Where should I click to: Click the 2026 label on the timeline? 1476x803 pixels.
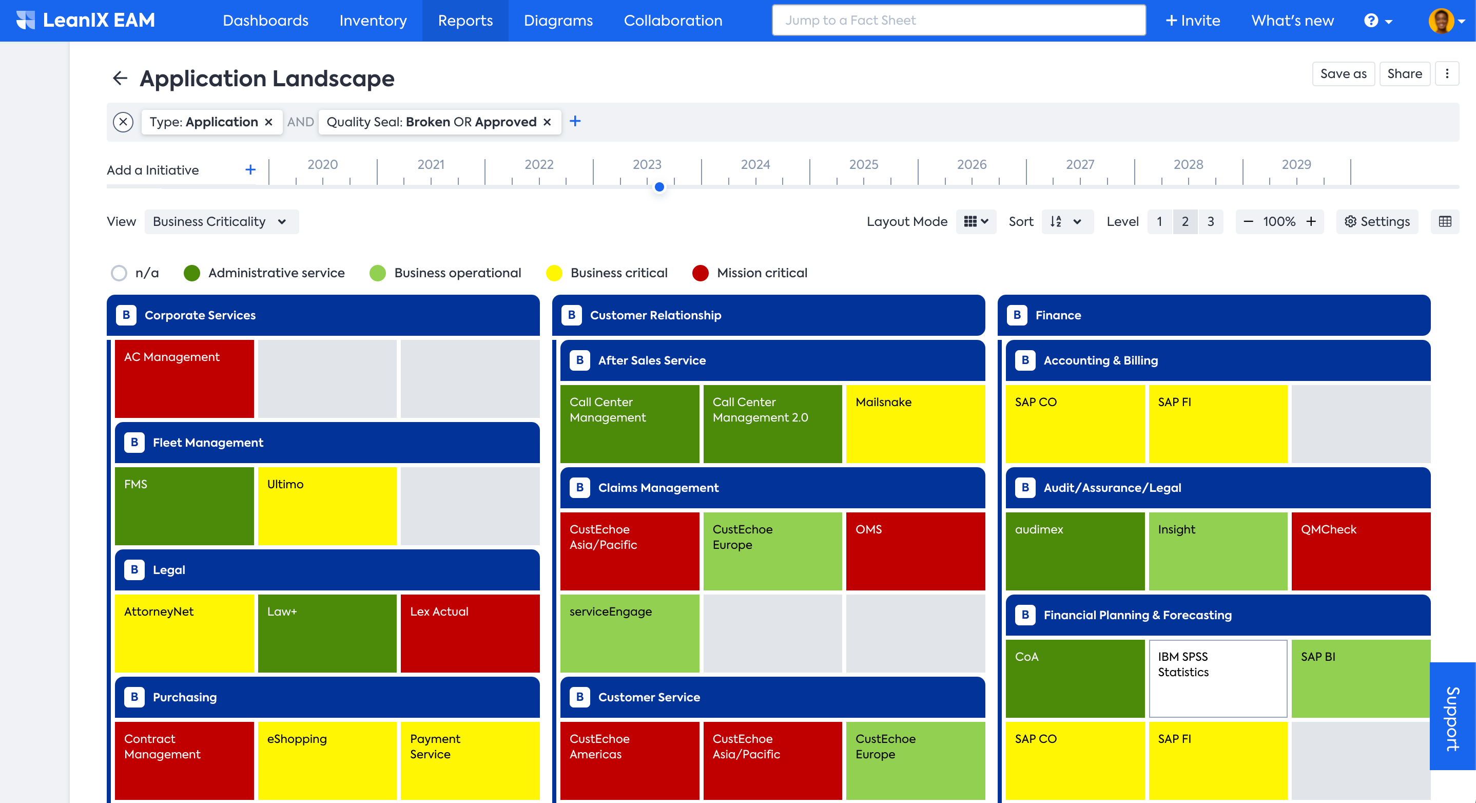tap(972, 164)
